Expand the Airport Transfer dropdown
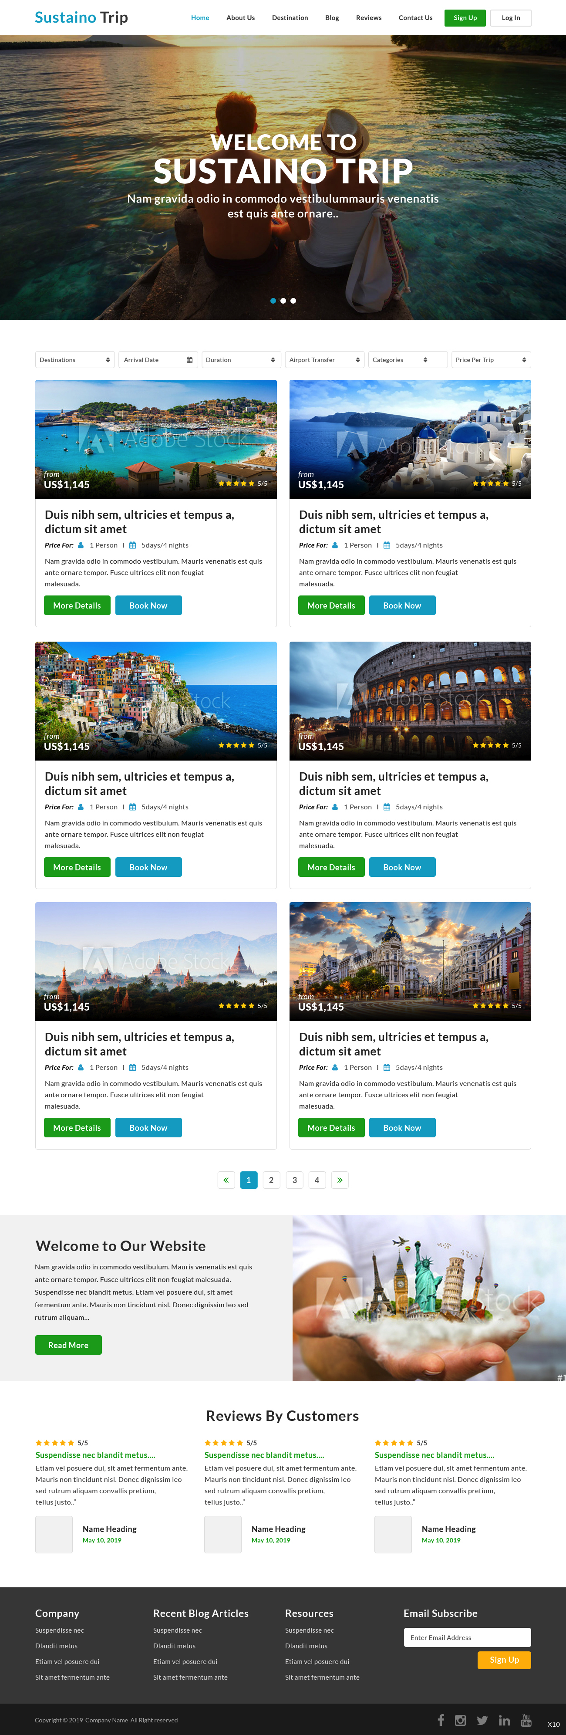The image size is (566, 1735). (325, 360)
